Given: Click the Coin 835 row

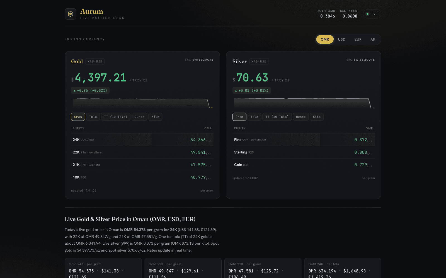Looking at the screenshot, I should coord(304,165).
